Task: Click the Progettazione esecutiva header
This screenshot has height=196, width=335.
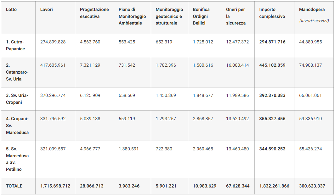Action: pyautogui.click(x=94, y=13)
